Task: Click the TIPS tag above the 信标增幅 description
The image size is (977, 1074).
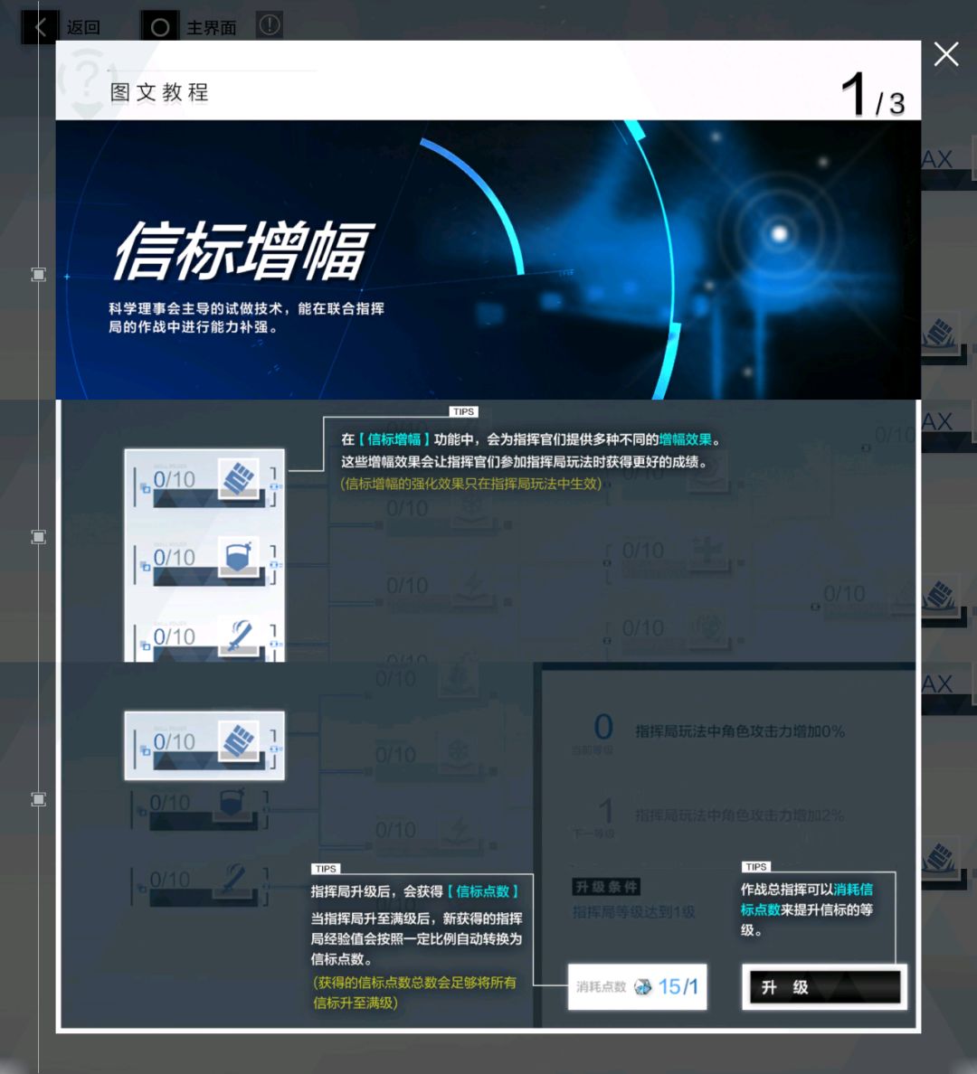Action: (x=463, y=411)
